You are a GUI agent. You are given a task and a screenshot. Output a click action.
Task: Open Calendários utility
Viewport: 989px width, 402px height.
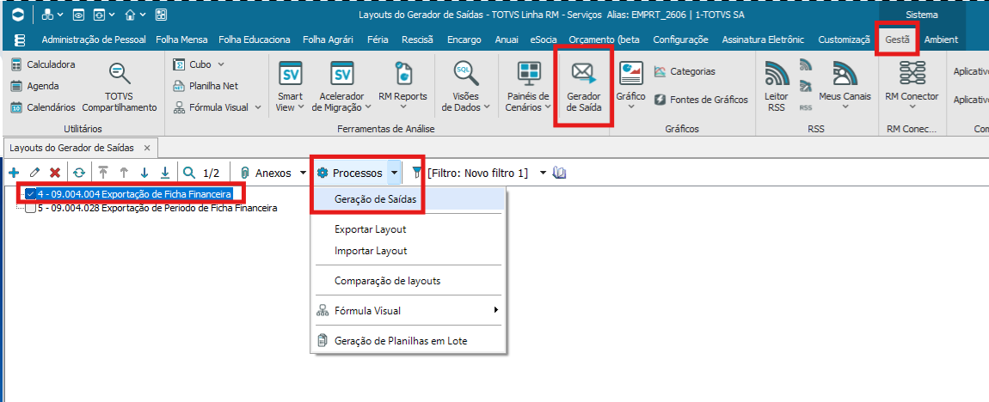point(43,107)
